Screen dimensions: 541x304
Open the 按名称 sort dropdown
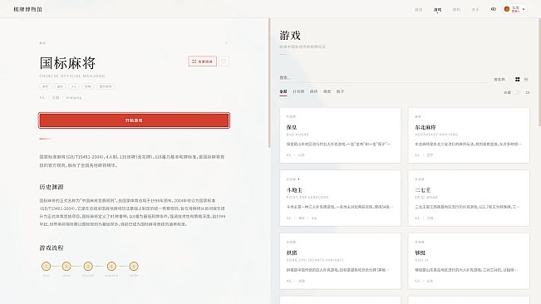499,79
